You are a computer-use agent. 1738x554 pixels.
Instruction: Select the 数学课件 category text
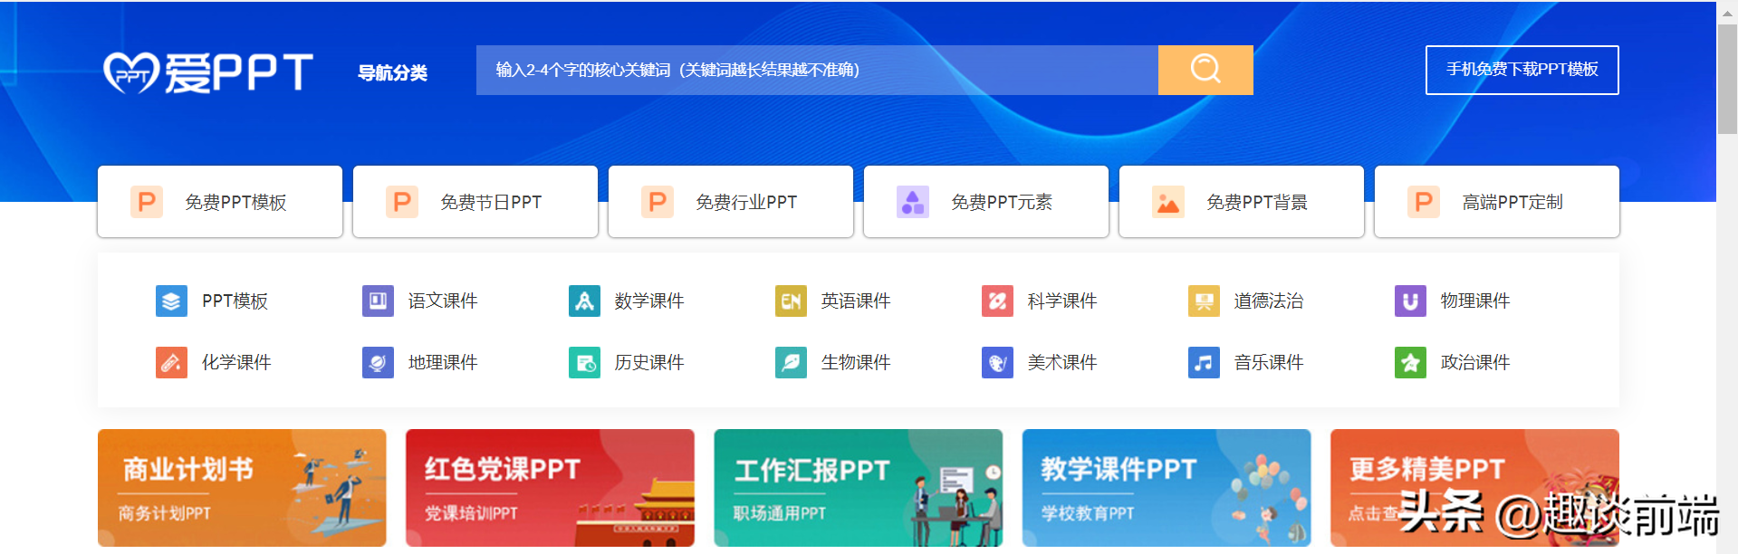[649, 301]
